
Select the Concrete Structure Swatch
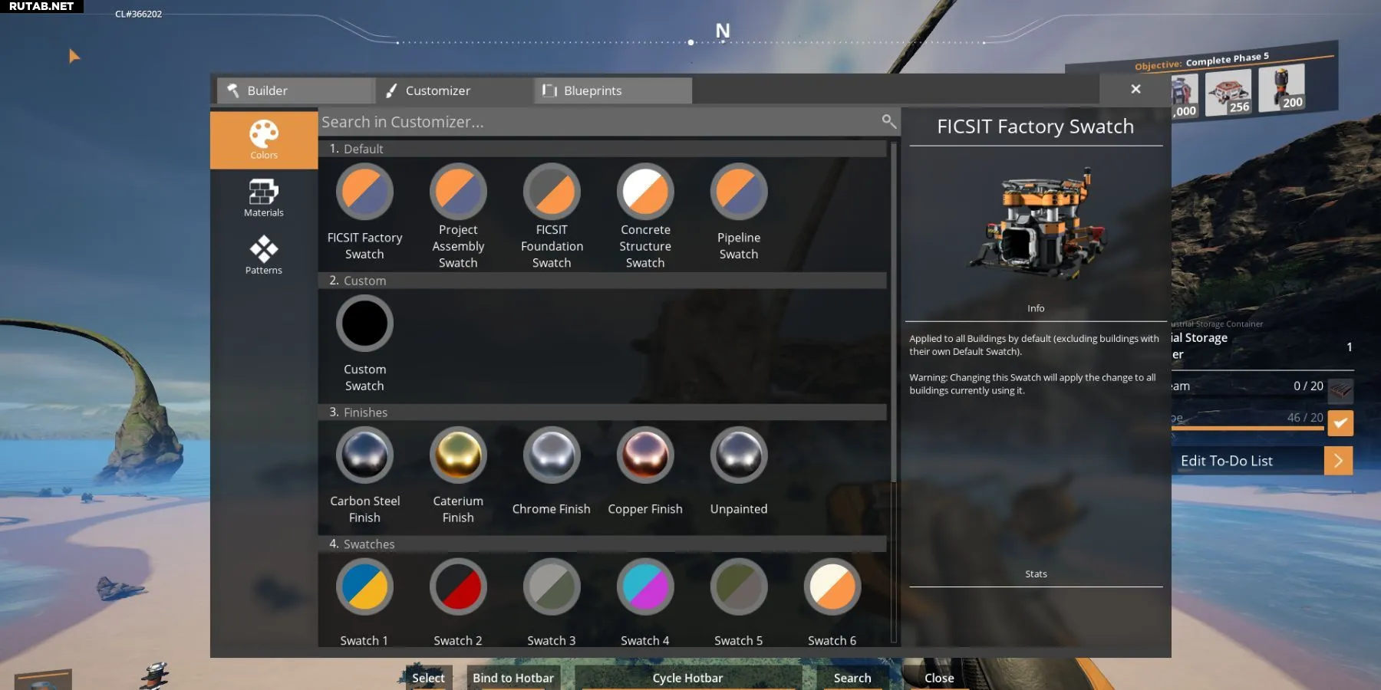tap(645, 191)
